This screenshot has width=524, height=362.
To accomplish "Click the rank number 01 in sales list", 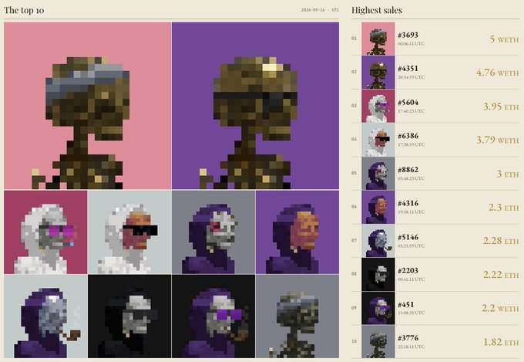I will [354, 39].
